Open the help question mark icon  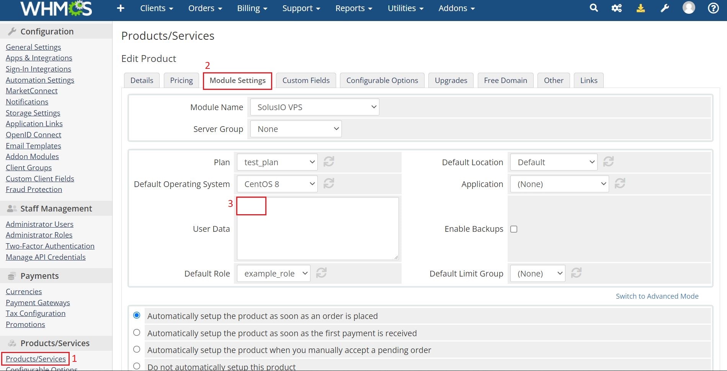point(713,8)
